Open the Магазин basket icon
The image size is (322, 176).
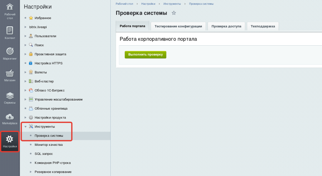[10, 73]
